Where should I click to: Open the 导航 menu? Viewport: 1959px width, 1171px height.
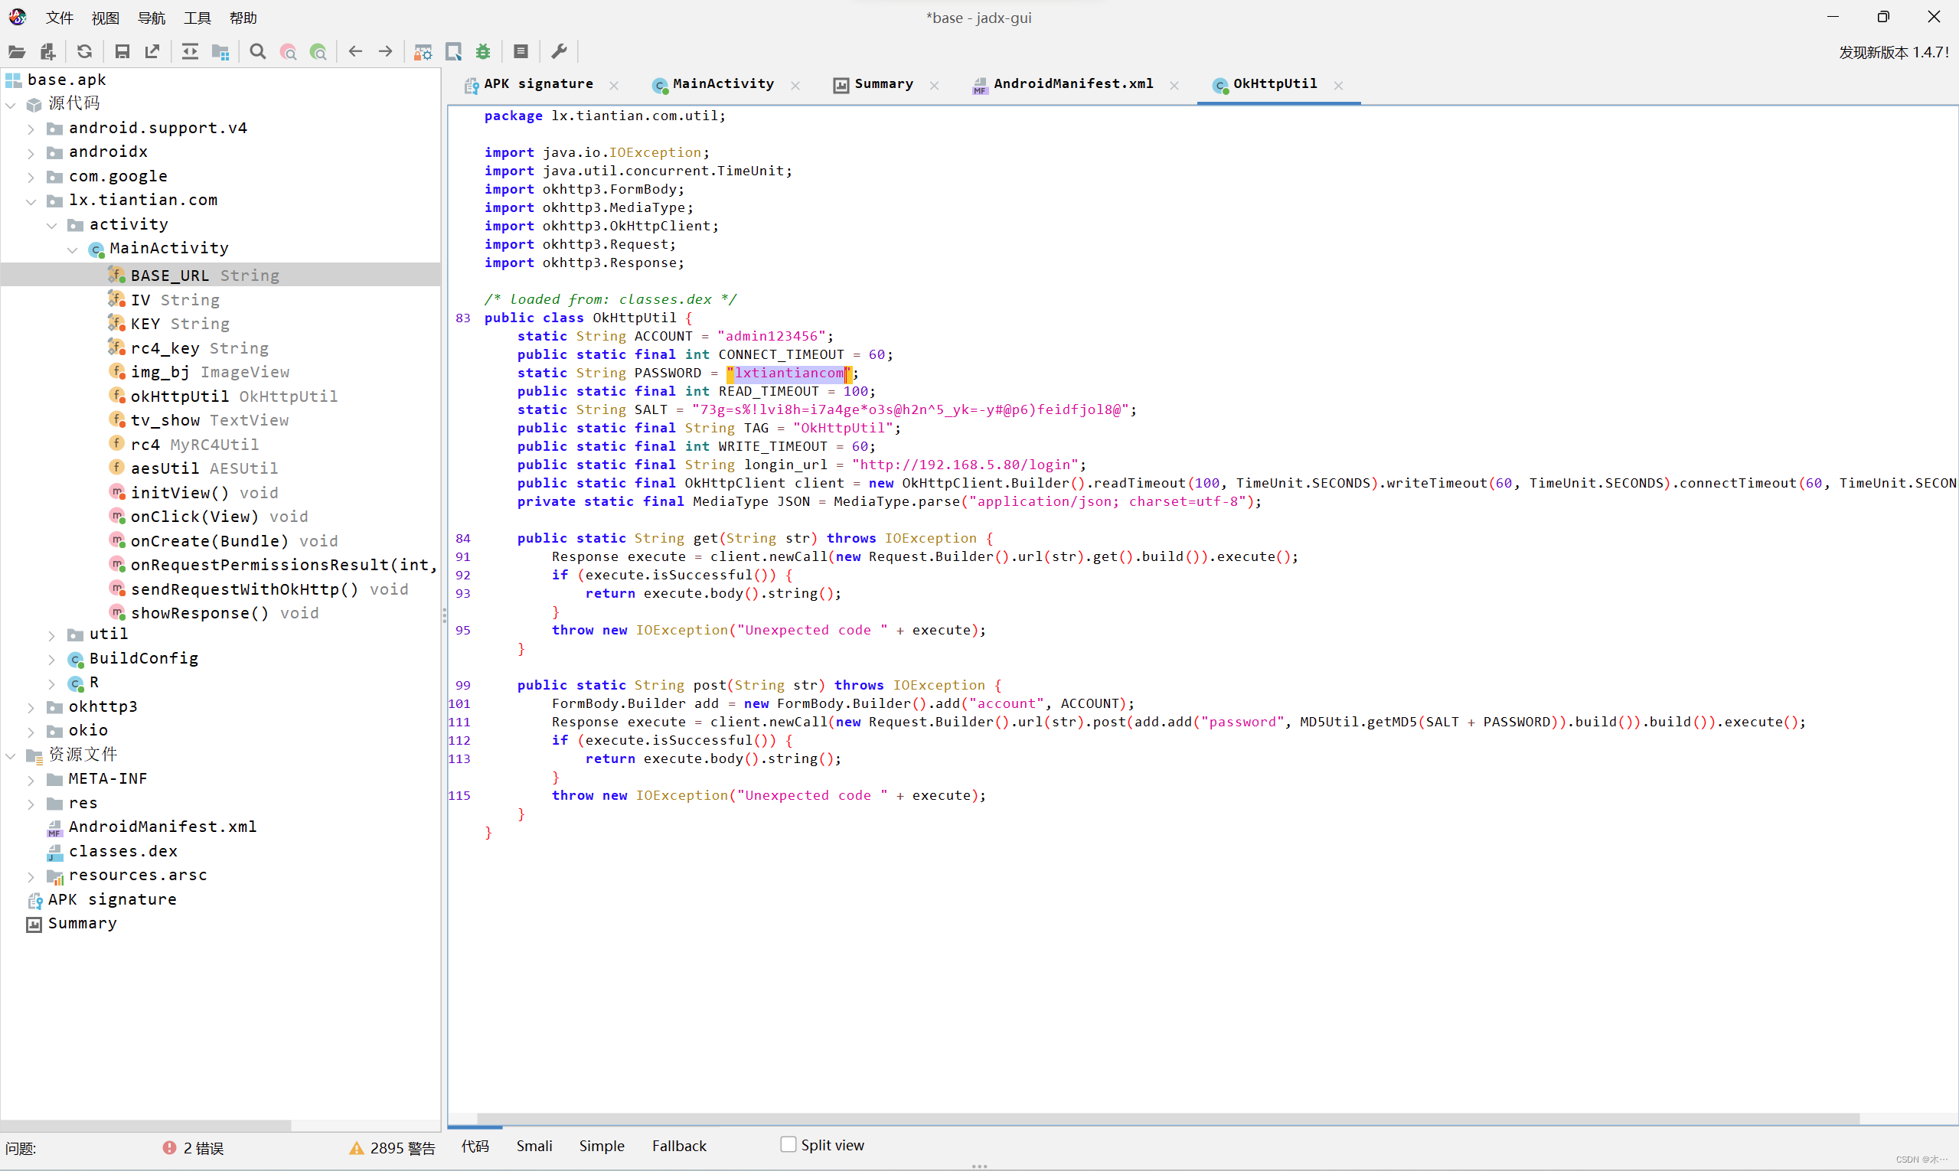click(x=151, y=18)
